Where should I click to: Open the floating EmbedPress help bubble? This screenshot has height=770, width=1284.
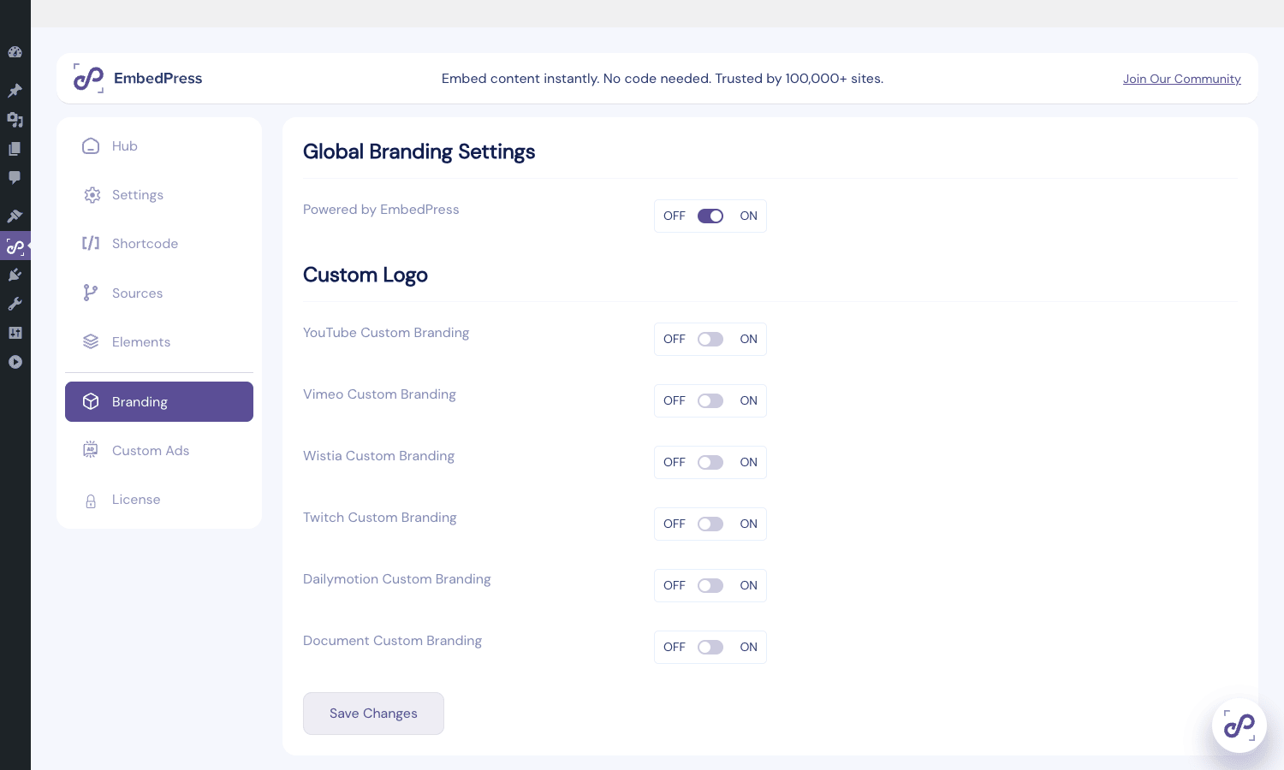[1239, 726]
